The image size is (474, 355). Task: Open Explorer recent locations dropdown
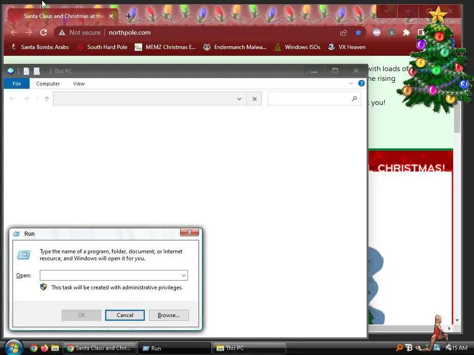coord(37,98)
